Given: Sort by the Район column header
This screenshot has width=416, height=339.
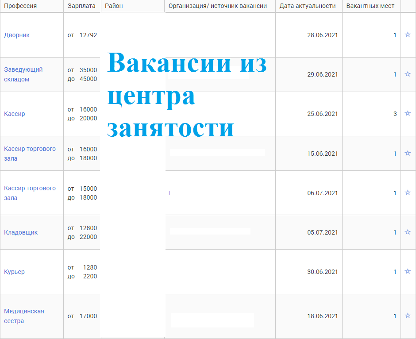Looking at the screenshot, I should coord(114,6).
